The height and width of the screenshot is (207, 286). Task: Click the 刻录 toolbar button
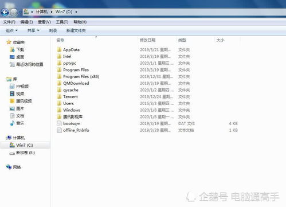coord(53,30)
